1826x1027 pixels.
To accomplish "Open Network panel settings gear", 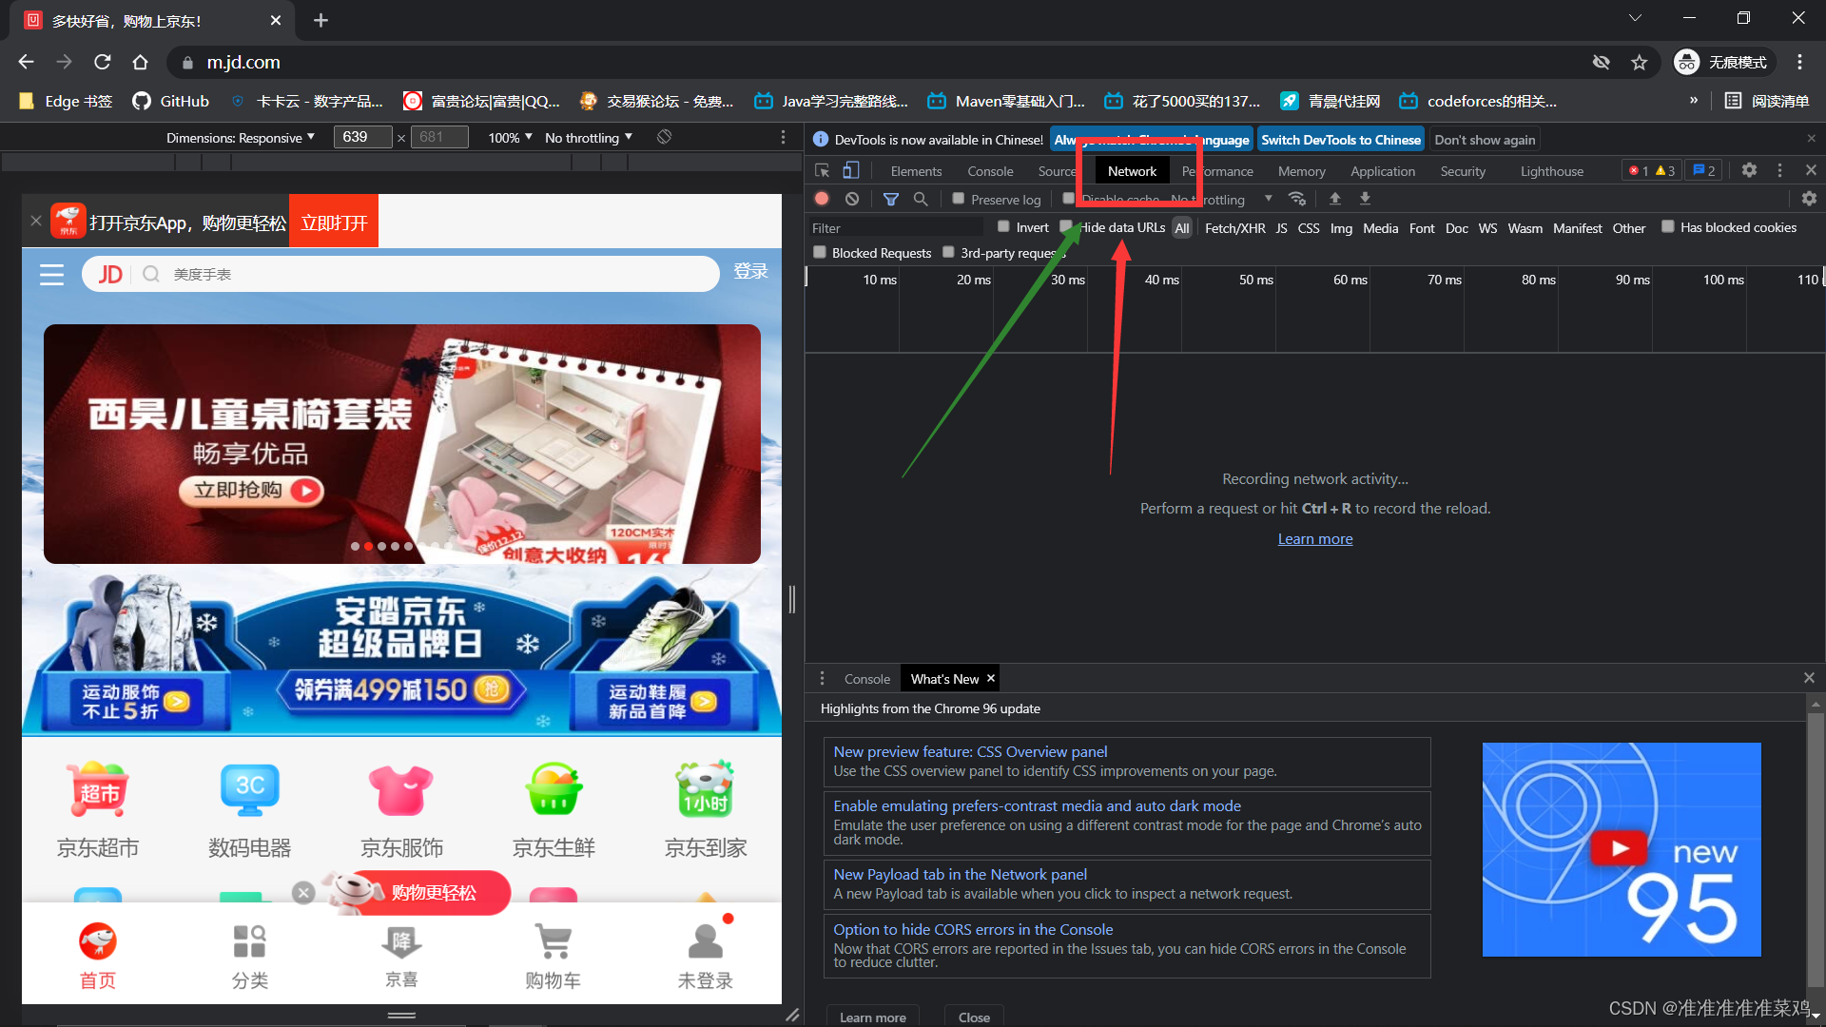I will click(1809, 199).
